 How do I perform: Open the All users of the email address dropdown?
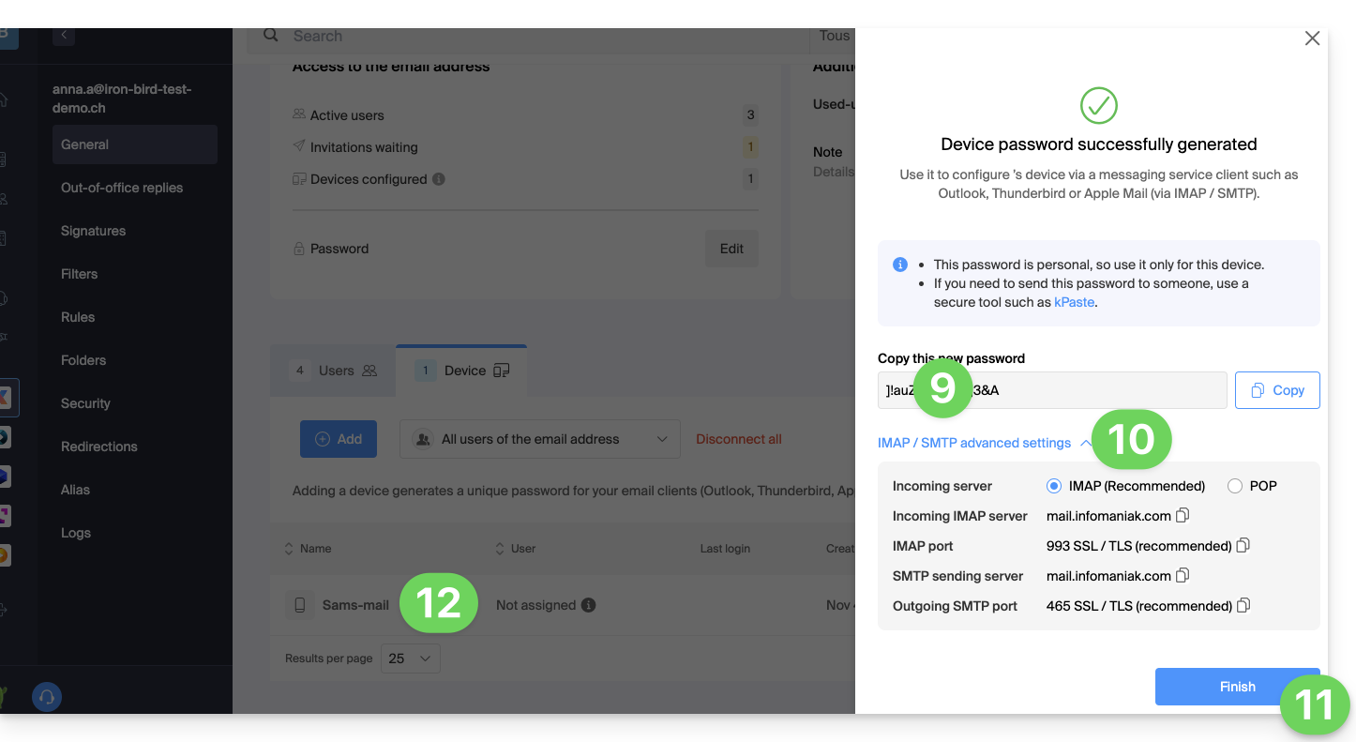[x=539, y=439]
